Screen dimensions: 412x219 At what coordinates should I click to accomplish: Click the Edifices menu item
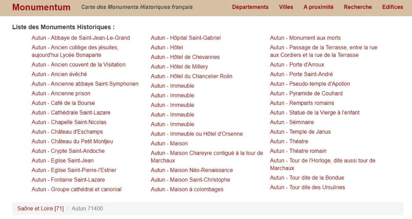[392, 7]
